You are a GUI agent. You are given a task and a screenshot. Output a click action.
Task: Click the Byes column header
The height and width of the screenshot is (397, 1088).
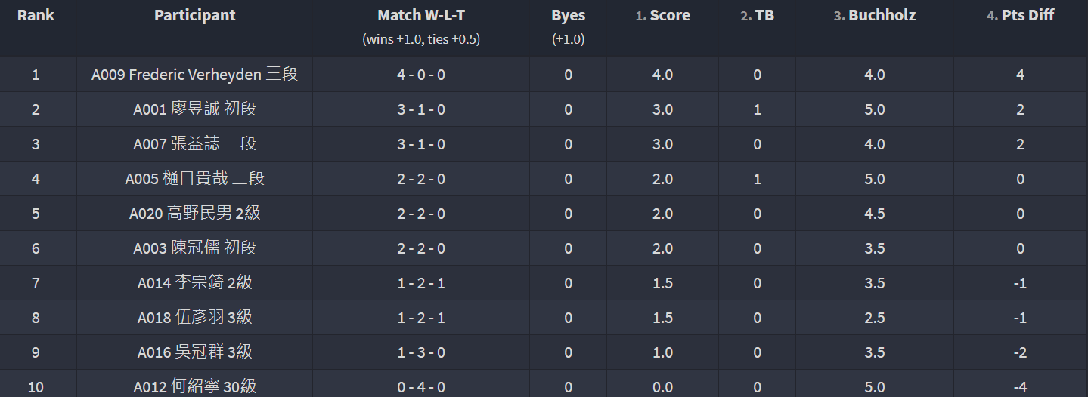click(568, 15)
